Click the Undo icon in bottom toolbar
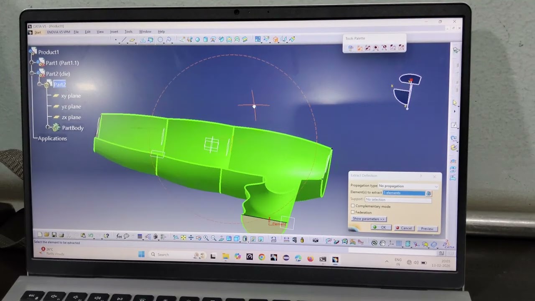 tap(90, 236)
